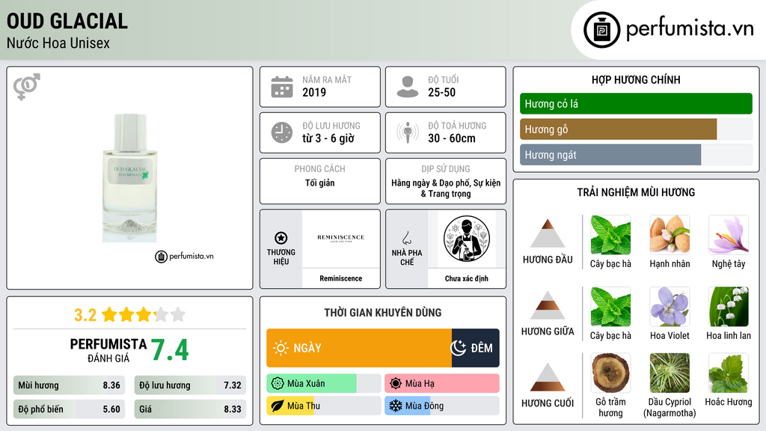The height and width of the screenshot is (431, 766).
Task: Click the Dầu Cypriol note image
Action: pos(670,373)
